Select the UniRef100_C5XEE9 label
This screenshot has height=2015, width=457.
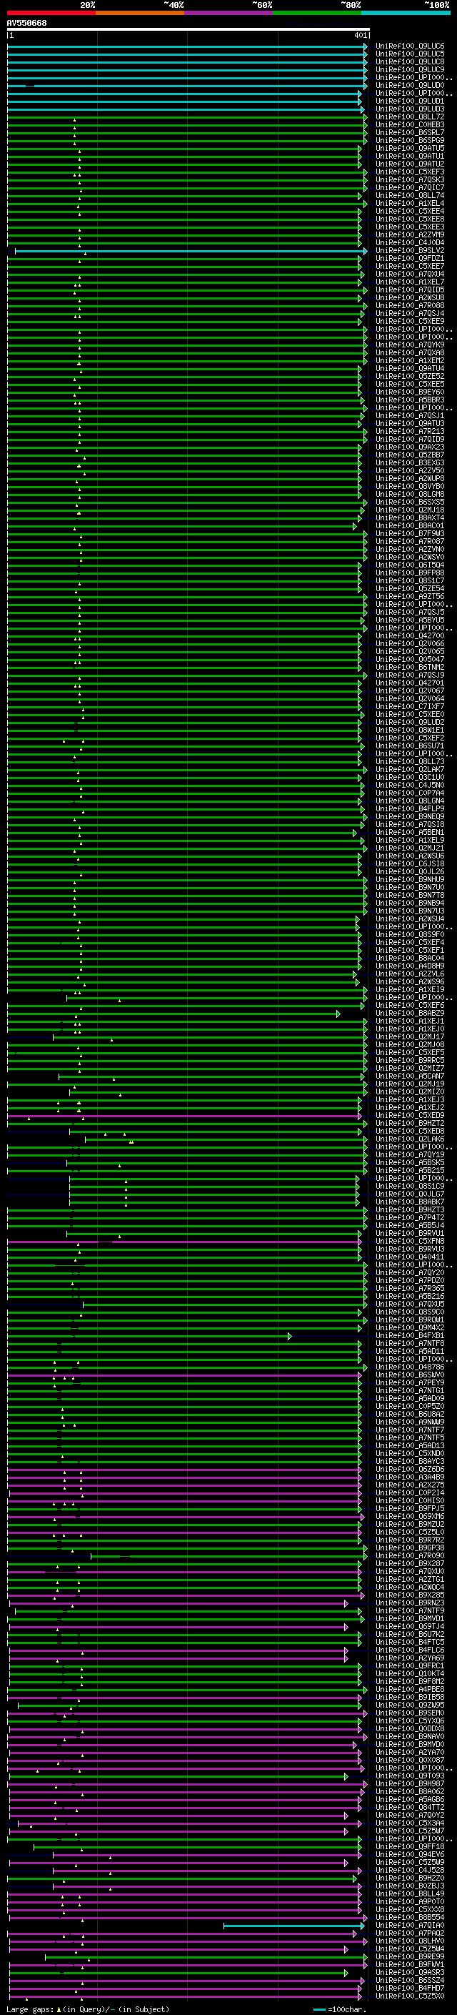(410, 322)
